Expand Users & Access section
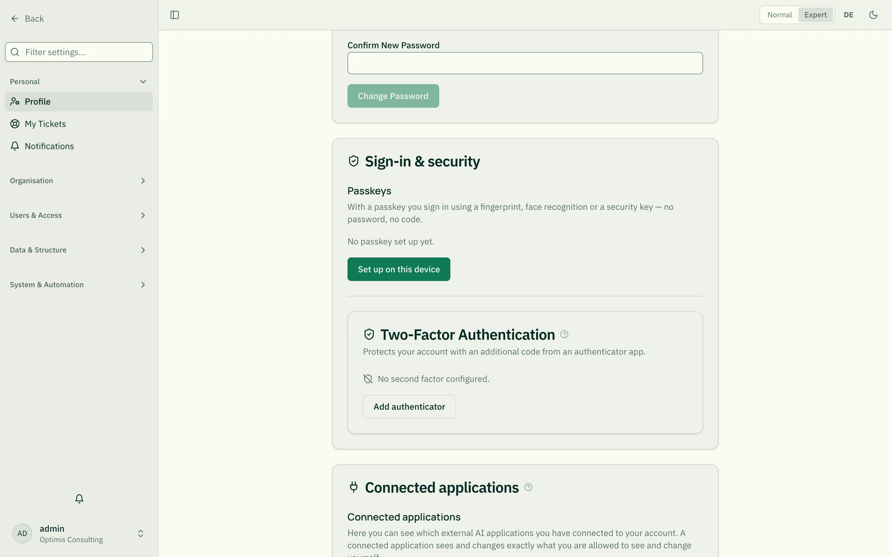 (79, 215)
